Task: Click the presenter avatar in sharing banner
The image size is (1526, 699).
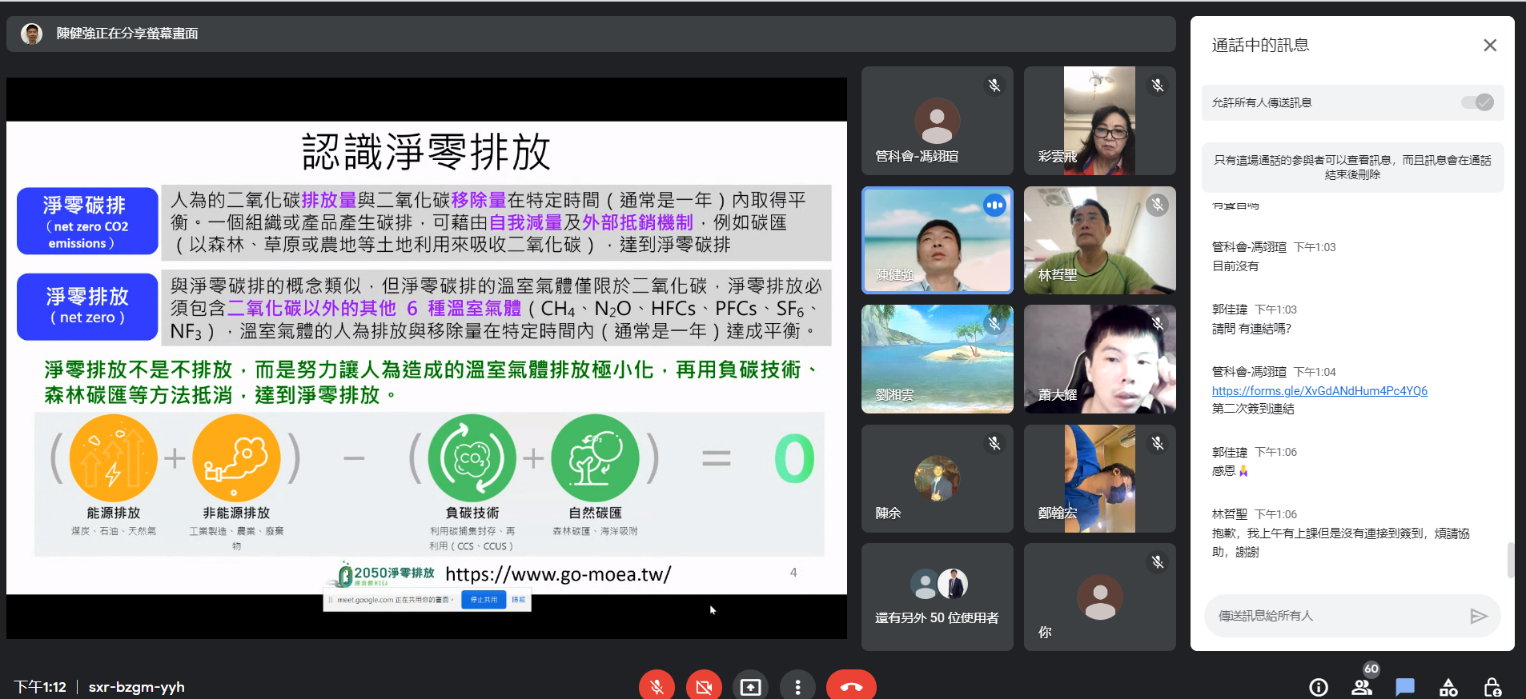Action: coord(31,34)
